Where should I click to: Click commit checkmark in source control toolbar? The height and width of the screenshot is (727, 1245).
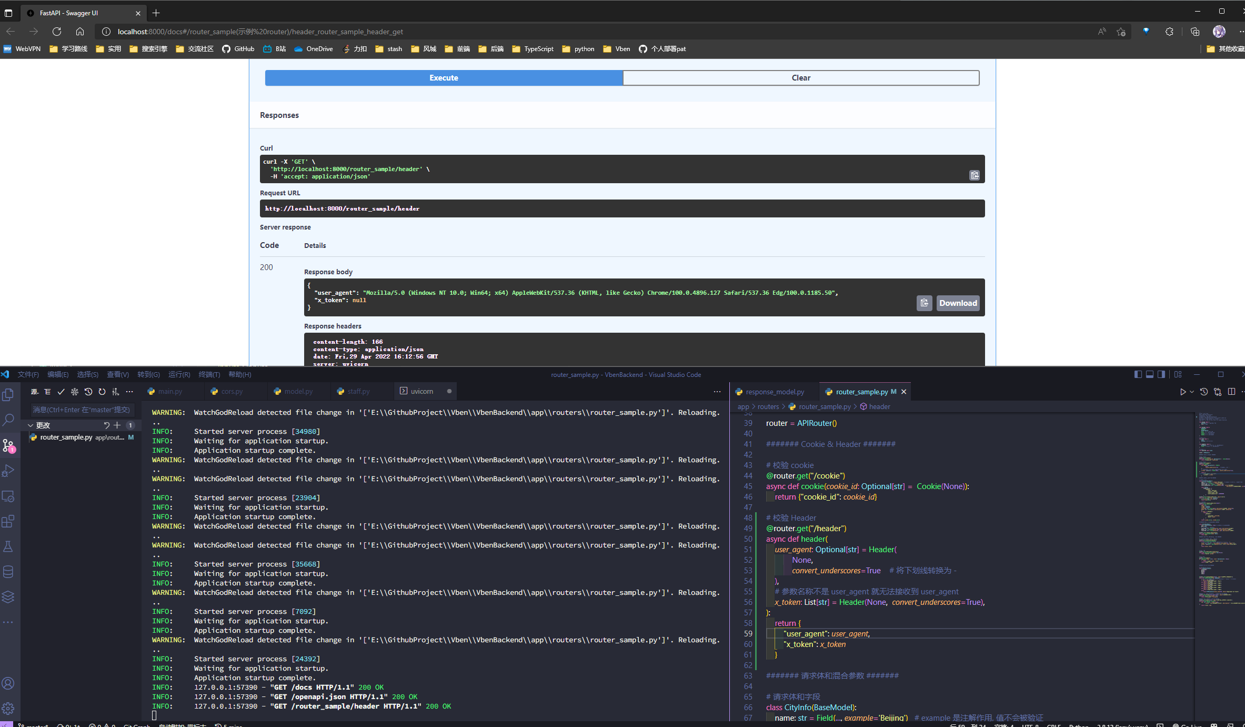coord(61,392)
